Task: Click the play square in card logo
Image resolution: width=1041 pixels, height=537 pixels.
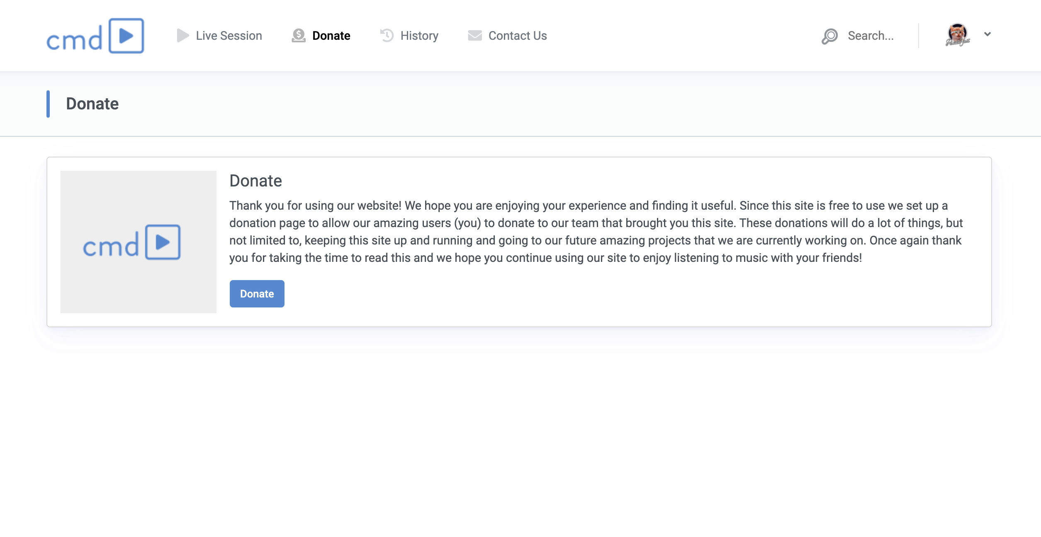Action: (x=163, y=242)
